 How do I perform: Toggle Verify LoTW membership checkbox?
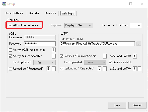tap(62, 56)
